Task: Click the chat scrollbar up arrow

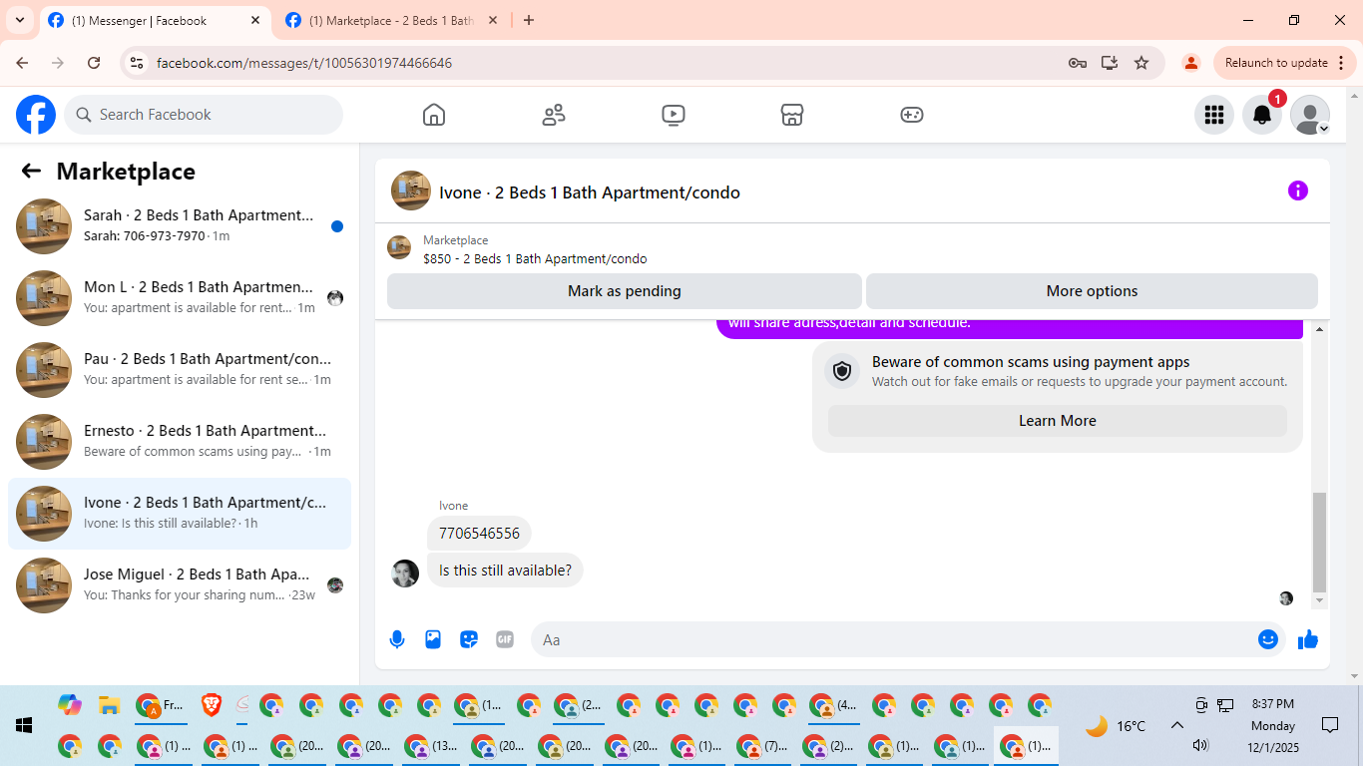Action: (x=1320, y=329)
